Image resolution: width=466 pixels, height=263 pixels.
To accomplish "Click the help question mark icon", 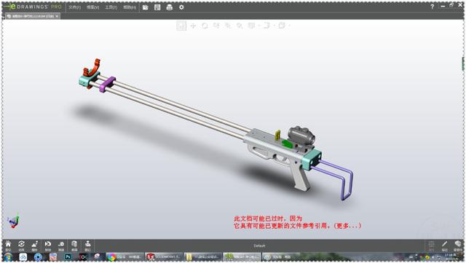I will 432,7.
